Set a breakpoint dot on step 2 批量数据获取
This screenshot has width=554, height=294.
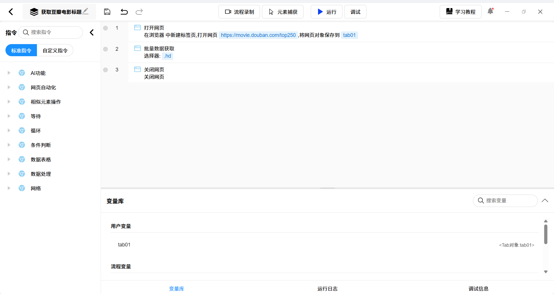[105, 49]
